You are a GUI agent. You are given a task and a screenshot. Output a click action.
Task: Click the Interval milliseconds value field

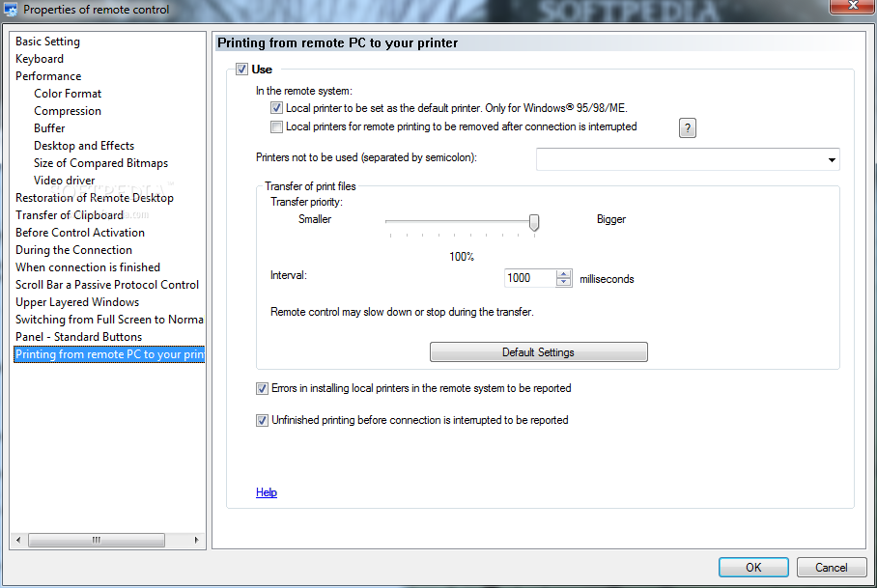(530, 278)
